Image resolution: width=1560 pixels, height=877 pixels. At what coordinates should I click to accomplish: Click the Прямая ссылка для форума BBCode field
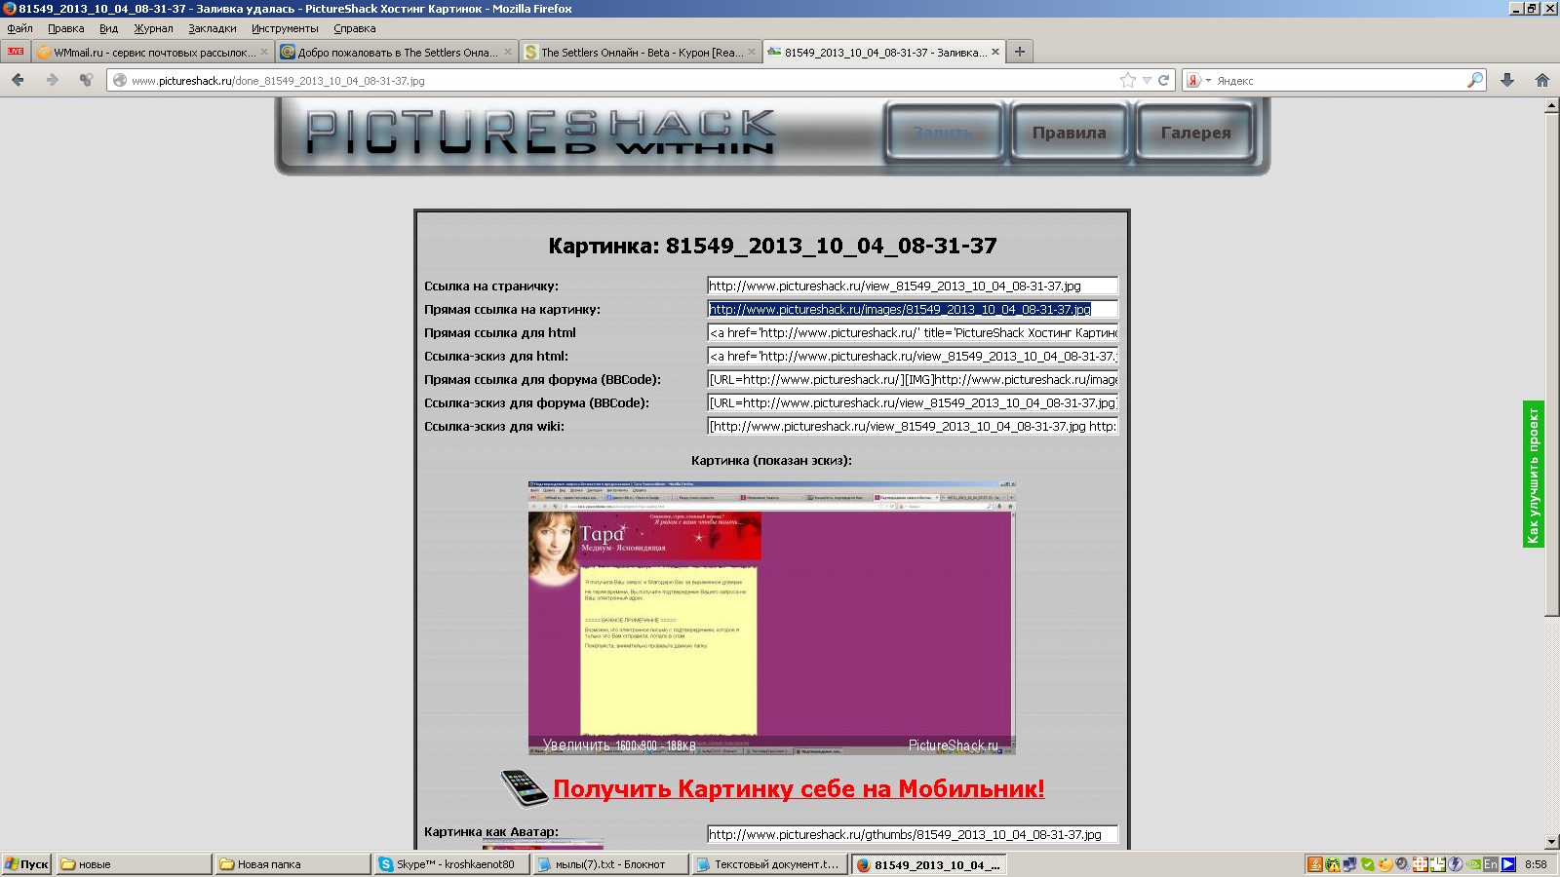(913, 379)
